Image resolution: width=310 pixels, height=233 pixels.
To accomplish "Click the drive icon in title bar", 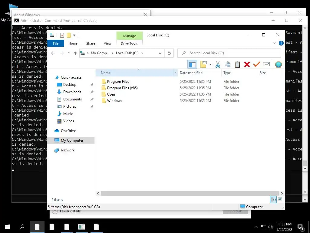I will [x=52, y=35].
